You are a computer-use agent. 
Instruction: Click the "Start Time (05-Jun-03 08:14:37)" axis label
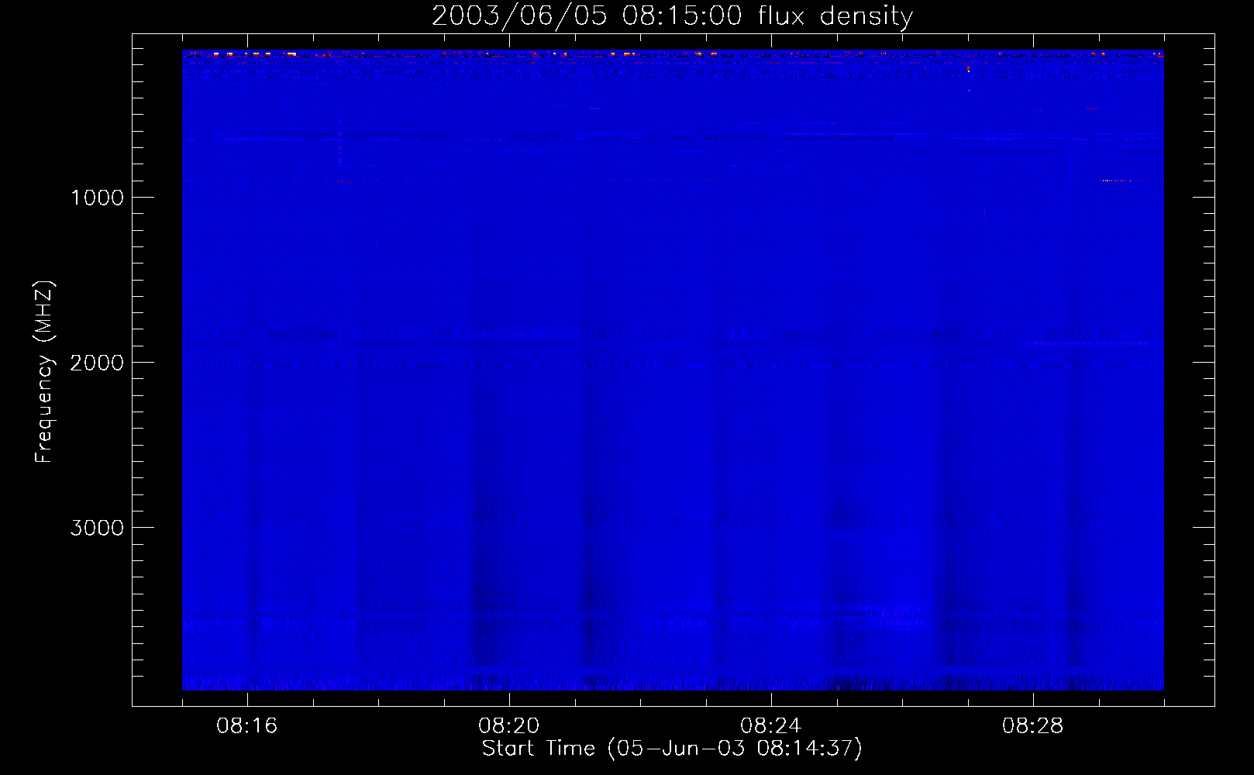[x=672, y=749]
